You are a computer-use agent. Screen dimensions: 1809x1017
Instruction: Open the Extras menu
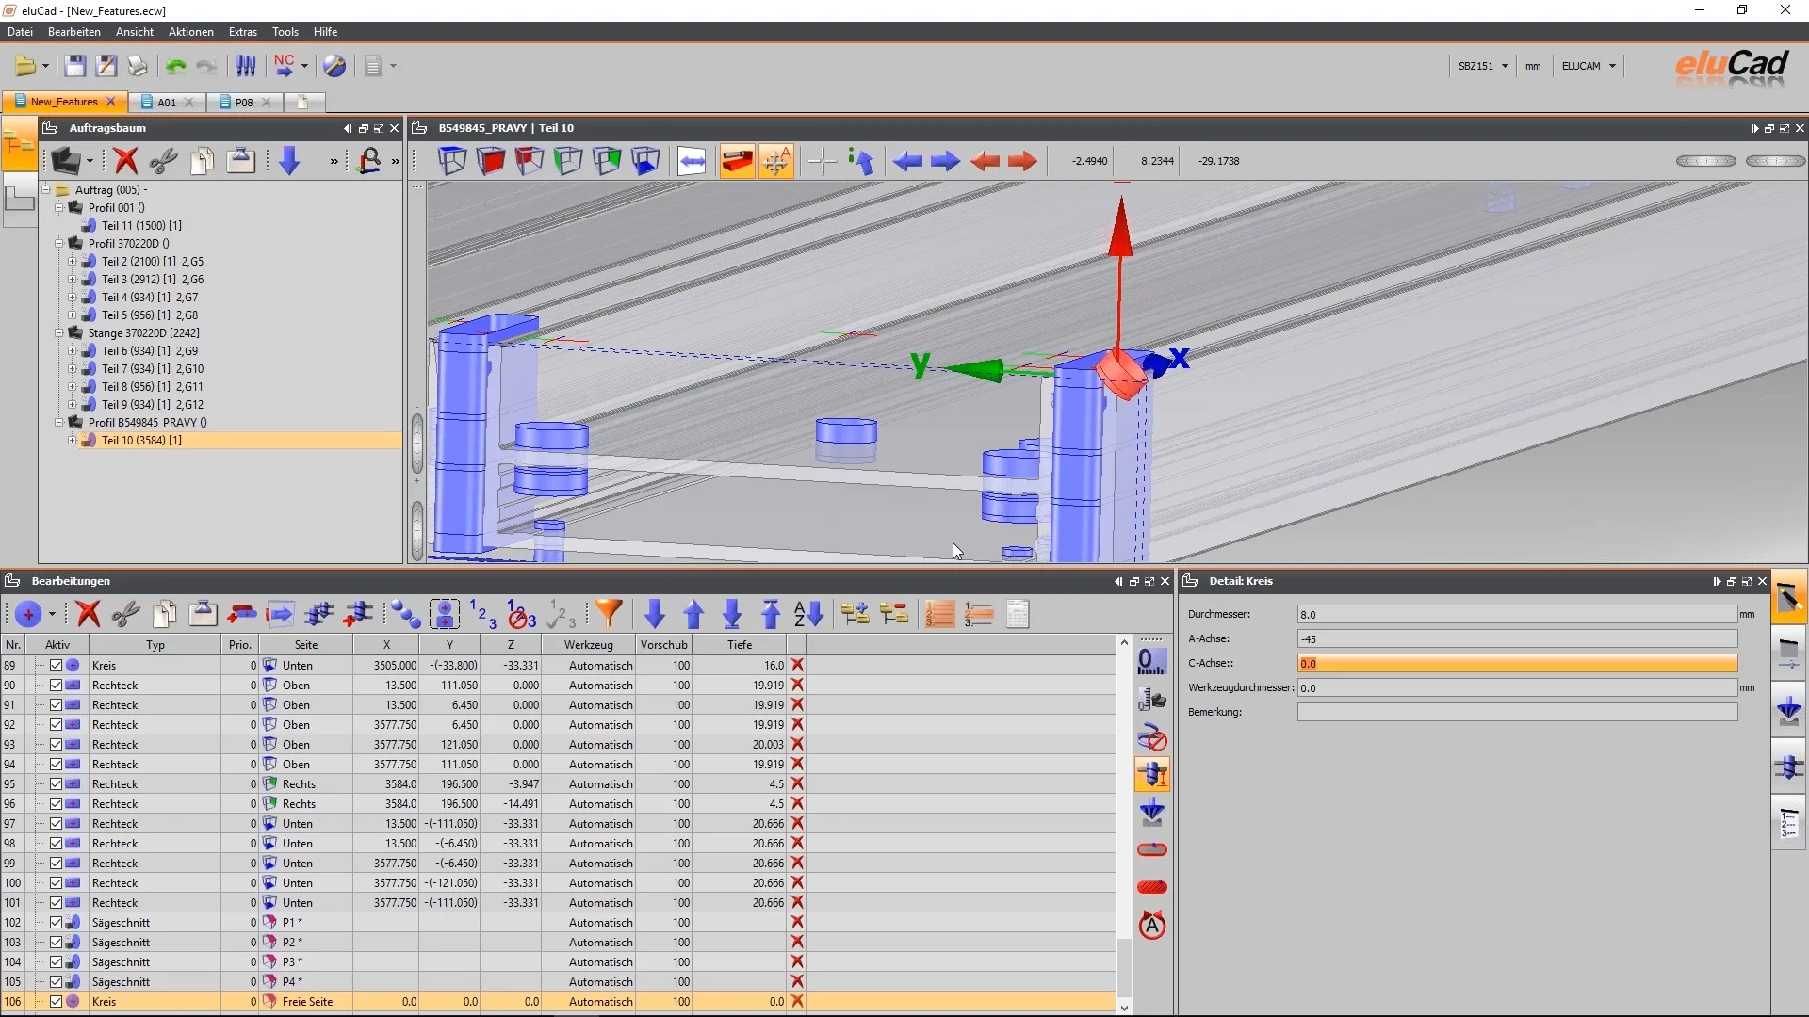pyautogui.click(x=242, y=31)
